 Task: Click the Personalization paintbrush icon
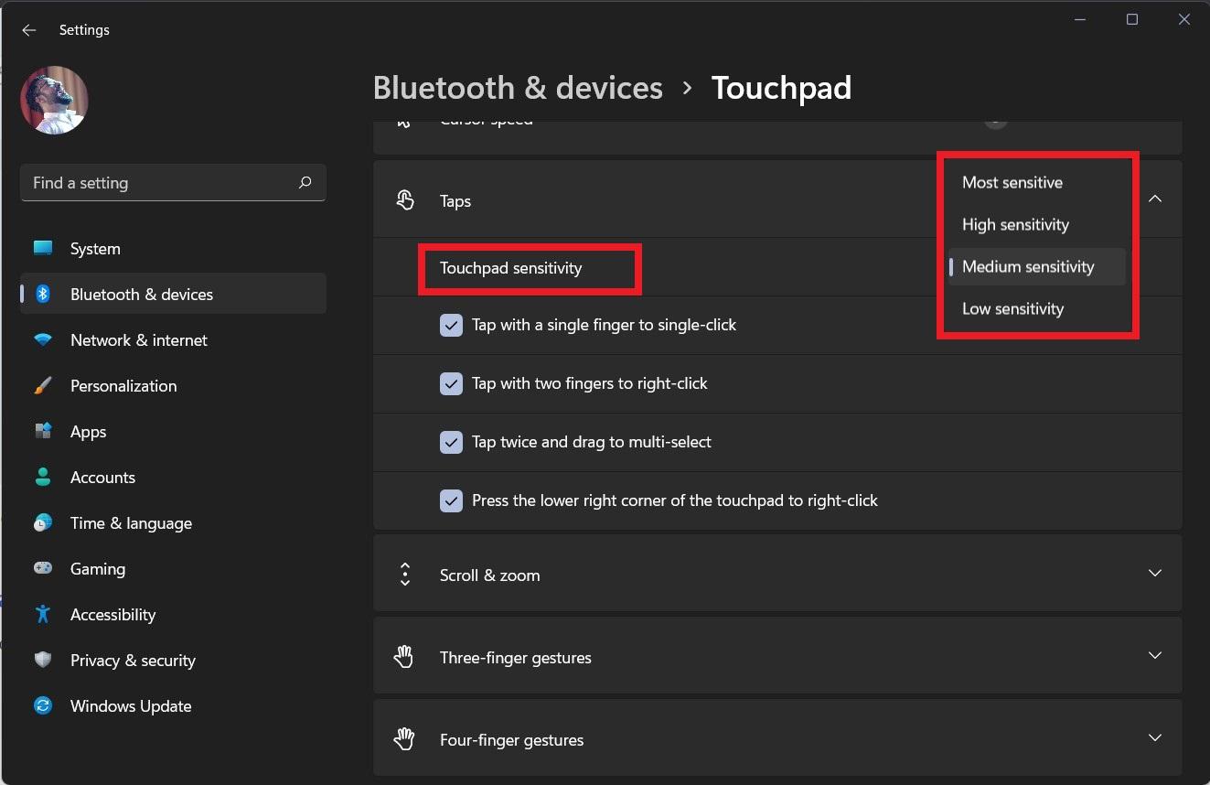tap(43, 386)
